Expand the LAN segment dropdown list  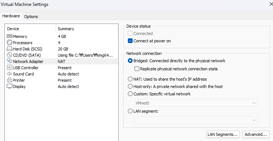click(x=196, y=120)
